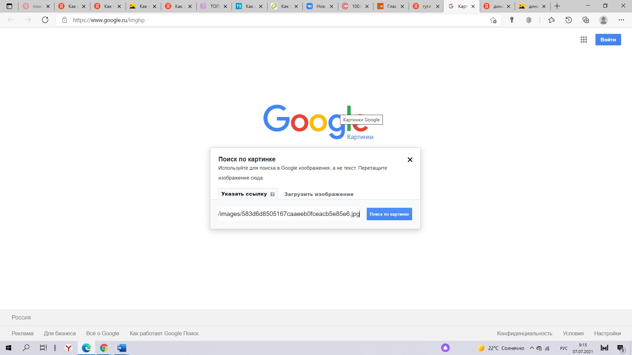Select the Указать ссылку tab
The height and width of the screenshot is (355, 632).
click(x=244, y=194)
